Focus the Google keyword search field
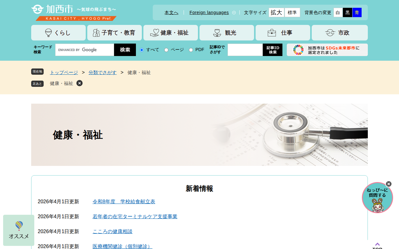Image resolution: width=399 pixels, height=249 pixels. [85, 50]
